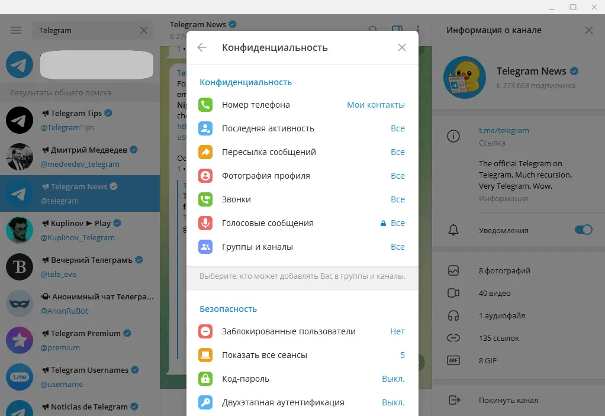The height and width of the screenshot is (416, 605).
Task: Click the link icon next to 135 ссылок
Action: pyautogui.click(x=453, y=338)
